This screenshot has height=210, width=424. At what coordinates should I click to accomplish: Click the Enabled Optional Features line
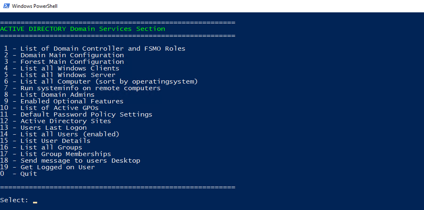click(72, 101)
